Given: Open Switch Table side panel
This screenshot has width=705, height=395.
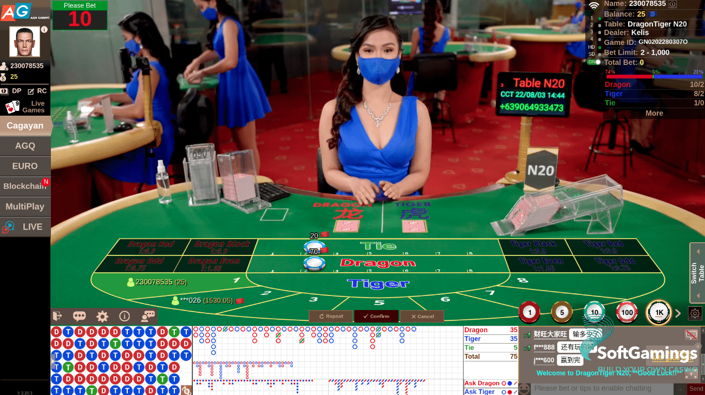Looking at the screenshot, I should [697, 273].
